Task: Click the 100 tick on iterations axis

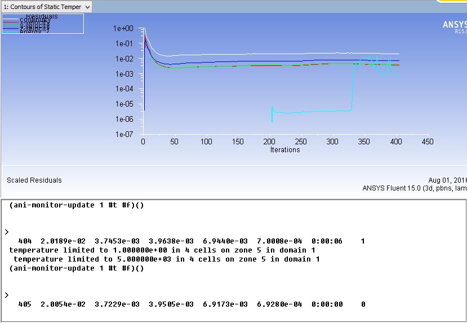Action: point(206,141)
